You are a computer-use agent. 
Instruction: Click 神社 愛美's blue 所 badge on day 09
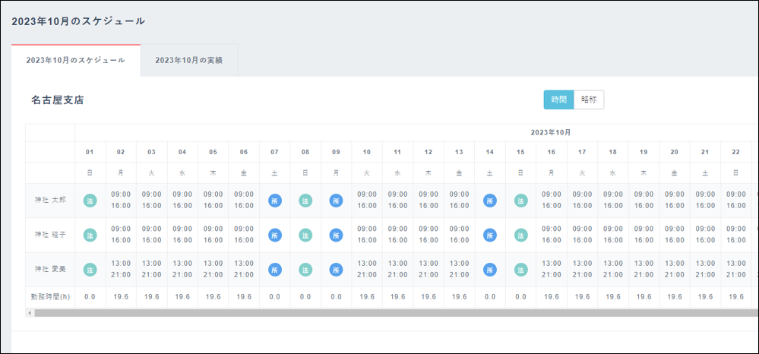coord(336,270)
